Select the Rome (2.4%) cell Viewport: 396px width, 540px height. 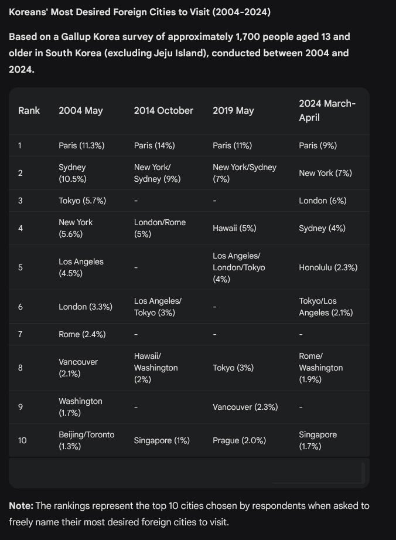point(82,334)
